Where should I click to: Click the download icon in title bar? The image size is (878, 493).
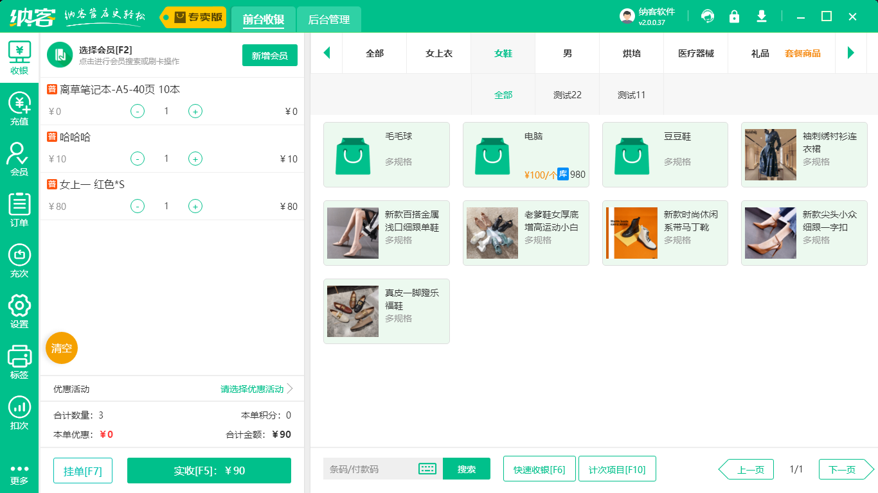(x=762, y=16)
